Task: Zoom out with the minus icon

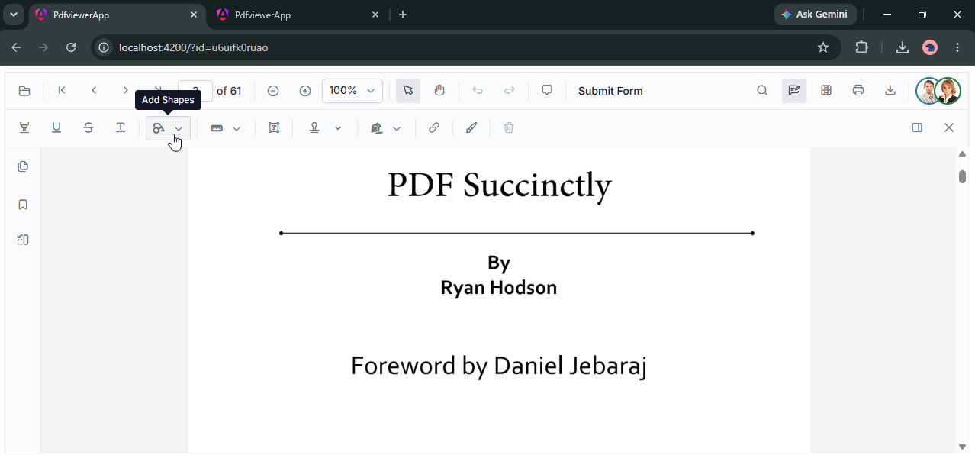Action: [273, 91]
